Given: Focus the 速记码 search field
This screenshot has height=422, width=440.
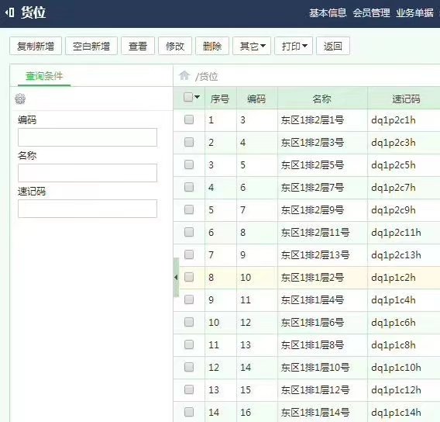Looking at the screenshot, I should pos(88,209).
